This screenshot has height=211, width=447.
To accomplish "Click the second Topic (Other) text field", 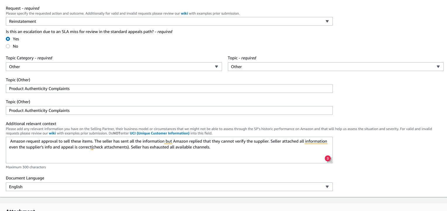I will point(169,110).
